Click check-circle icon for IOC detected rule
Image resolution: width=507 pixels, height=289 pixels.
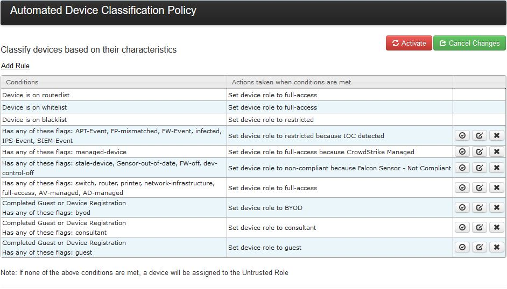(x=462, y=135)
